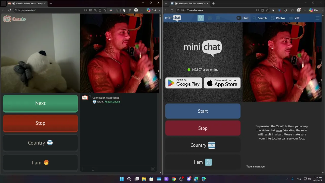This screenshot has height=183, width=325.
Task: Close the Minichat browser tab
Action: tap(207, 3)
